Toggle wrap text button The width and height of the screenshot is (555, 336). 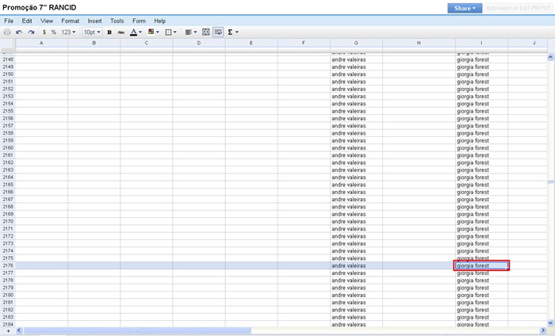(x=217, y=32)
